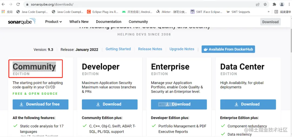The width and height of the screenshot is (292, 137).
Task: Open Eclipse Plug-ins bookmark
Action: click(103, 12)
